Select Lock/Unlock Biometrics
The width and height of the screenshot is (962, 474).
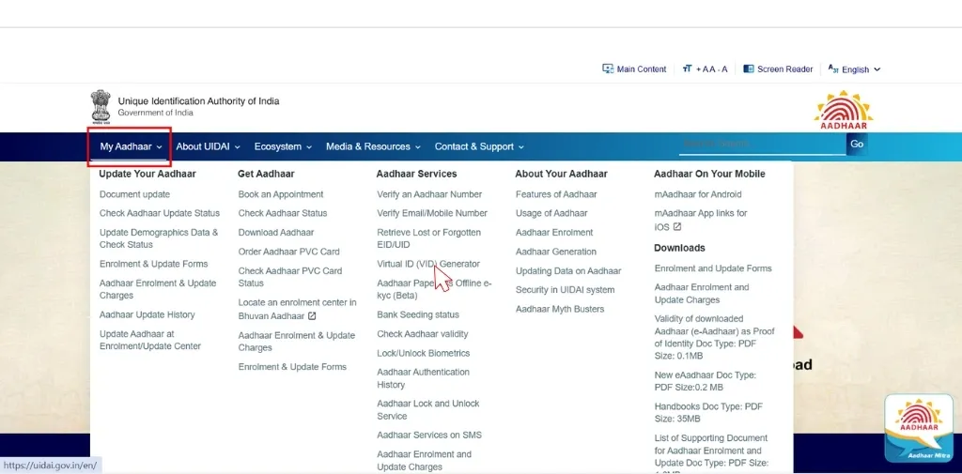424,353
